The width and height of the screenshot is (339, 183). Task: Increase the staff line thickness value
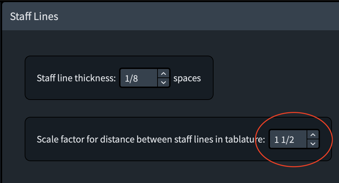coord(163,74)
